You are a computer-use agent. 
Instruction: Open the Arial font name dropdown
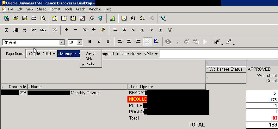pos(62,42)
